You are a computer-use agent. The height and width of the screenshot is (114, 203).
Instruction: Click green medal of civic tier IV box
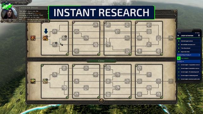coord(161,97)
